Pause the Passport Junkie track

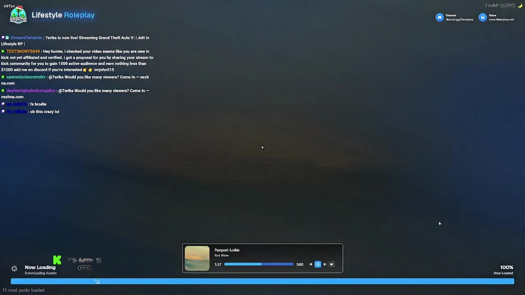tap(317, 264)
